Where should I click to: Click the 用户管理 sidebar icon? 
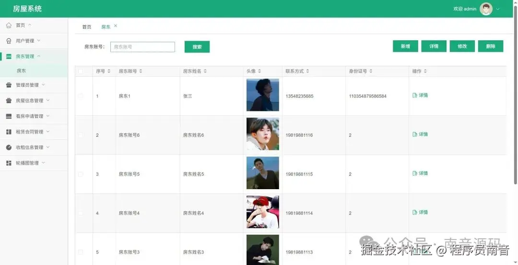[9, 41]
